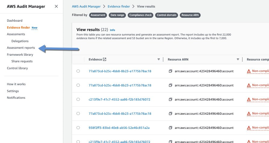Copy Resource ARN in the first row
This screenshot has height=143, width=269.
170,71
